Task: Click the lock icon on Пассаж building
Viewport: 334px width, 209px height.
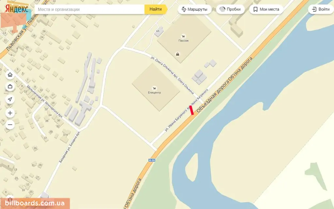Action: [x=177, y=54]
